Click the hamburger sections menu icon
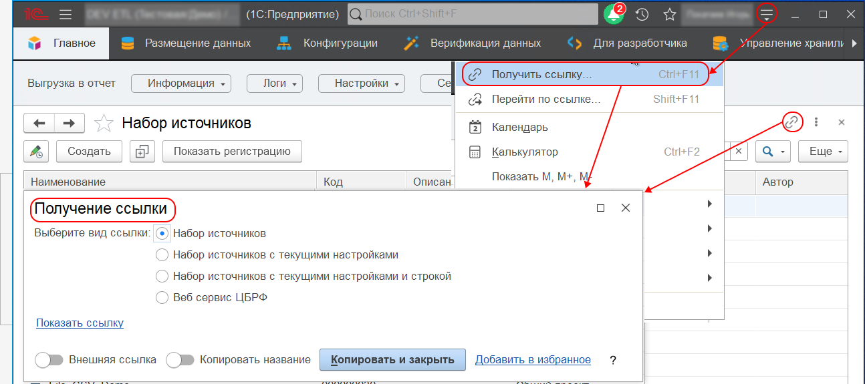The height and width of the screenshot is (384, 865). click(66, 14)
